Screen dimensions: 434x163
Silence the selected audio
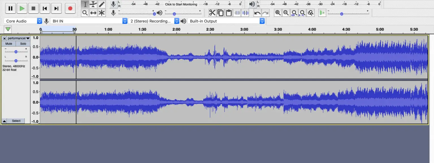(246, 13)
